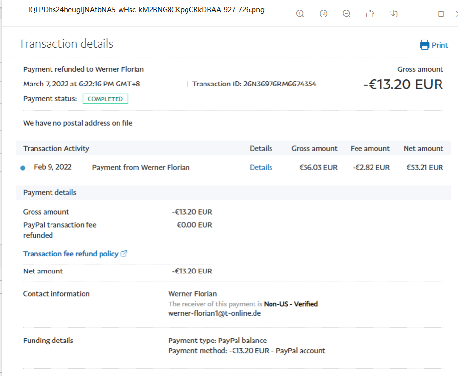Click the zoom out magnifier icon

[x=347, y=14]
